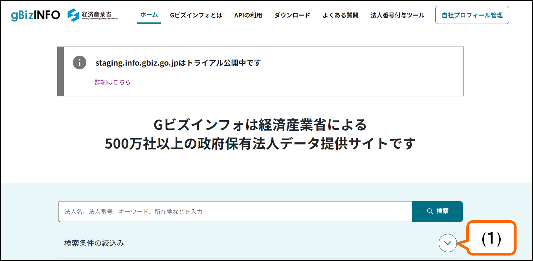Screen dimensions: 533x261
Task: Open 自社プロフィール管理
Action: coord(472,15)
